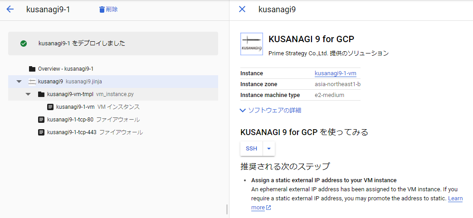Click the Instance machine type label
473x218 pixels.
(x=270, y=95)
